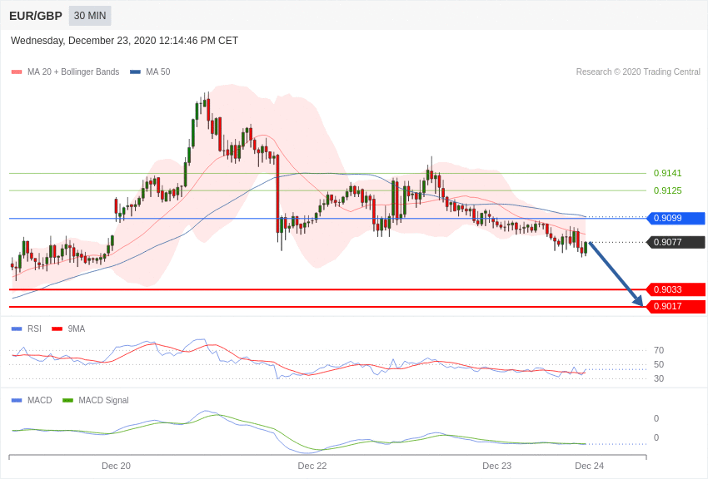The image size is (708, 479).
Task: Click the 'Dec 20' date axis label
Action: pyautogui.click(x=116, y=466)
